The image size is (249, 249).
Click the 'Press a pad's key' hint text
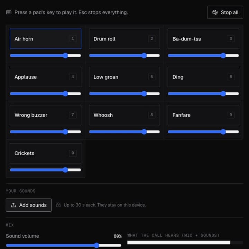(x=71, y=12)
